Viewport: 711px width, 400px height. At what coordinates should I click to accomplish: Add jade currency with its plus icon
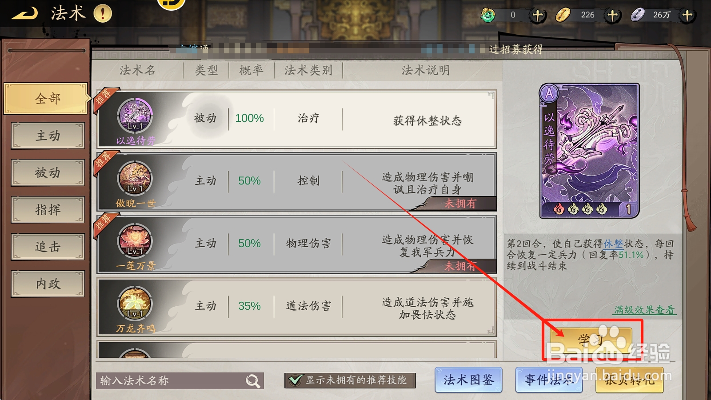538,16
